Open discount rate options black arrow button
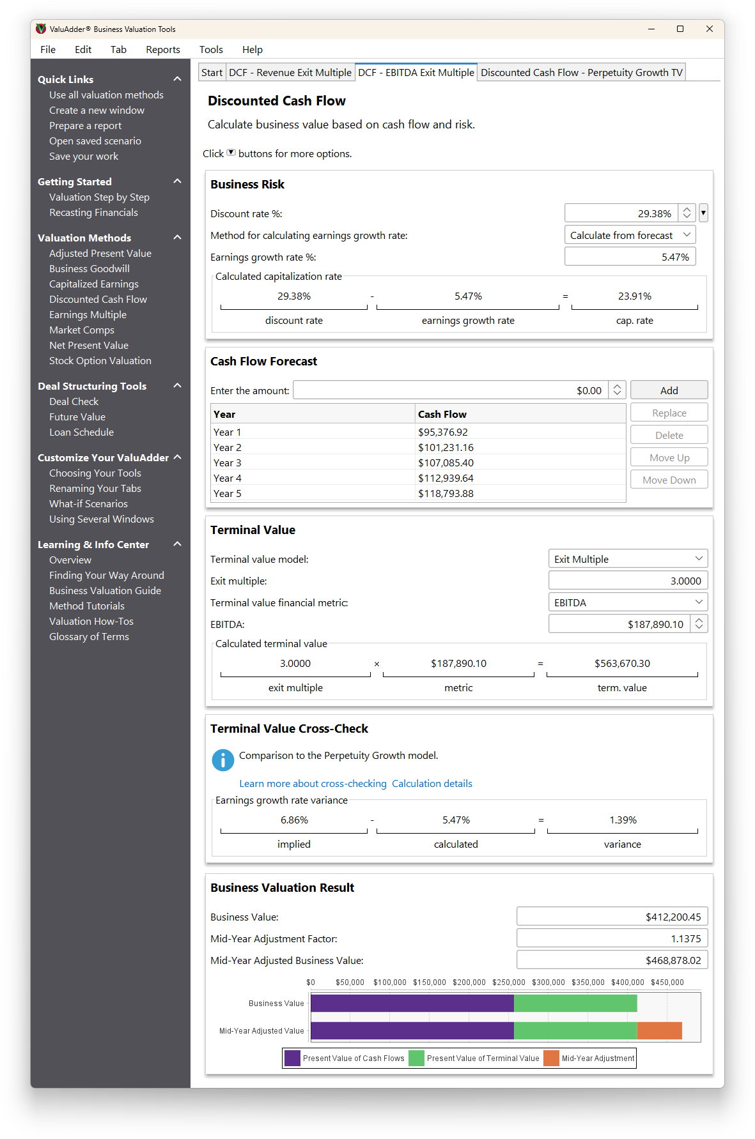Viewport: 755px width, 1139px height. [x=703, y=213]
